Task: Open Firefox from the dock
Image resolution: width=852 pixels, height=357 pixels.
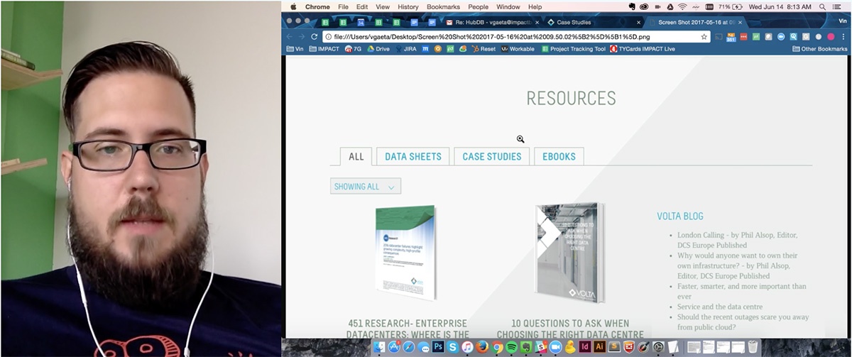Action: (x=482, y=348)
